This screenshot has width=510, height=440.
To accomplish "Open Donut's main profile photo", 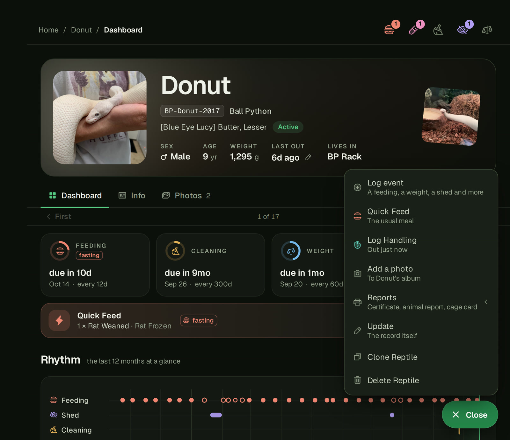I will click(x=99, y=117).
